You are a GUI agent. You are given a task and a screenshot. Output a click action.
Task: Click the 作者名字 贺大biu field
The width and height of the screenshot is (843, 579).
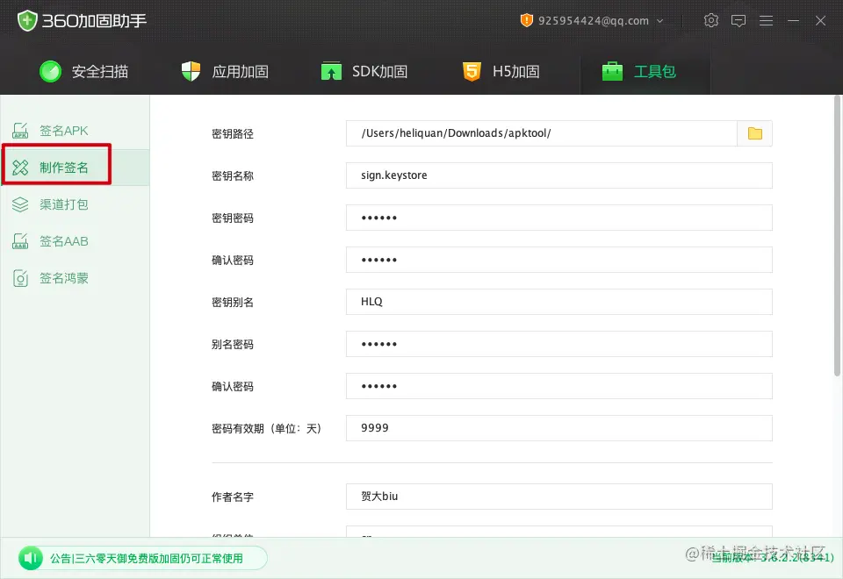point(559,497)
